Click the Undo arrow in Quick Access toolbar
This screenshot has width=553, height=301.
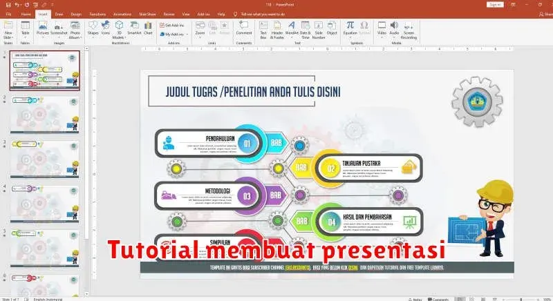pos(17,5)
